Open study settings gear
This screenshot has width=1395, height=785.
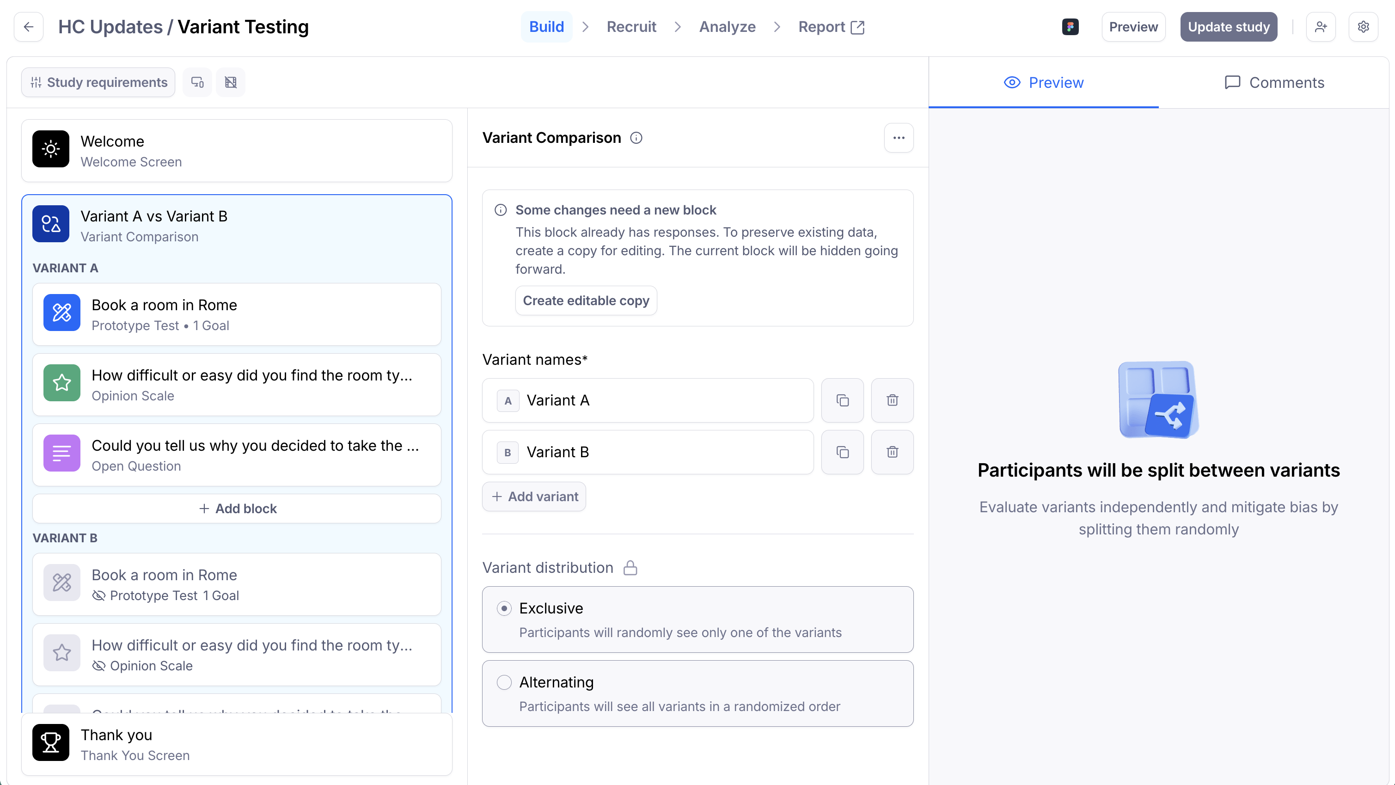1364,27
